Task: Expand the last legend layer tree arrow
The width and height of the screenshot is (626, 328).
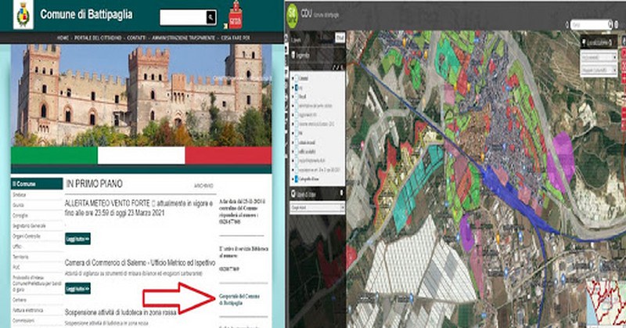Action: pos(292,179)
